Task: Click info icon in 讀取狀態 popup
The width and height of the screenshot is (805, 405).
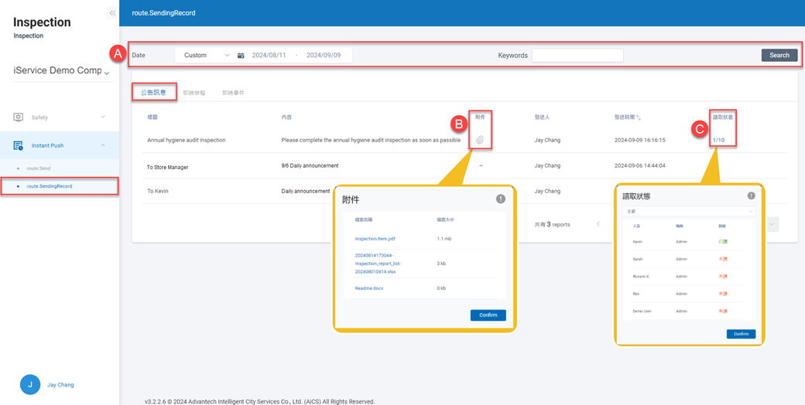Action: pos(751,196)
